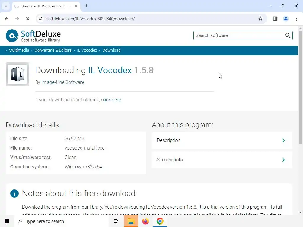The image size is (303, 227).
Task: Click scrollbar down arrow
Action: tap(300, 213)
